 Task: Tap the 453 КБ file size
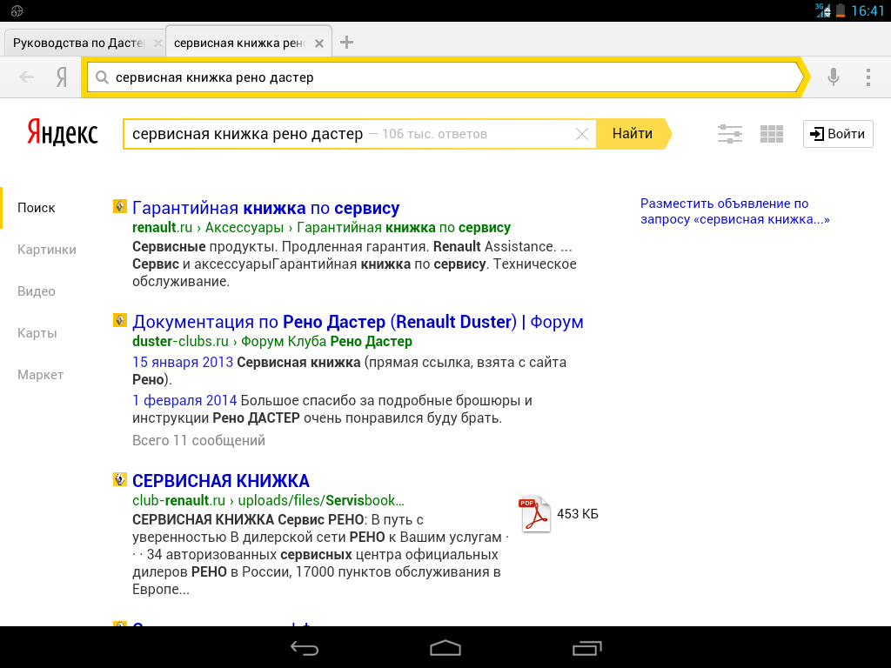point(578,514)
